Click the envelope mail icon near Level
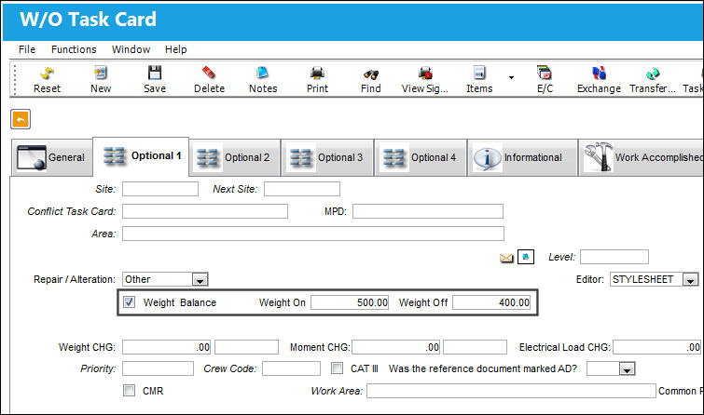Viewport: 704px width, 415px height. (506, 258)
